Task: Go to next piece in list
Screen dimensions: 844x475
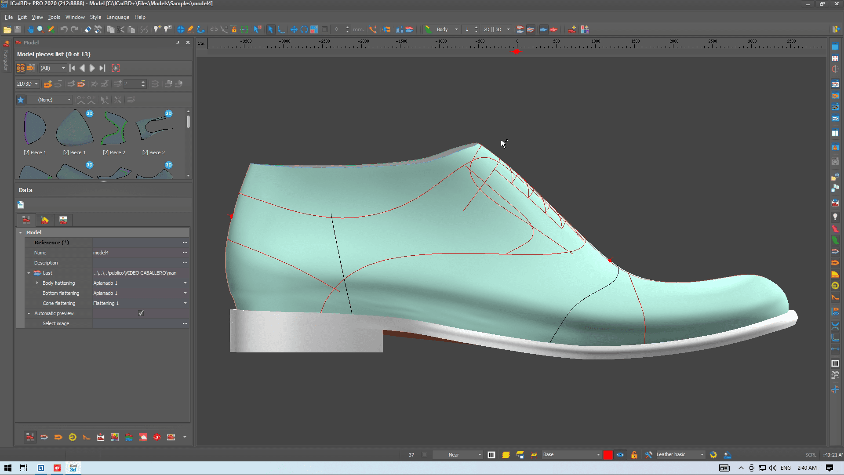Action: [x=92, y=68]
